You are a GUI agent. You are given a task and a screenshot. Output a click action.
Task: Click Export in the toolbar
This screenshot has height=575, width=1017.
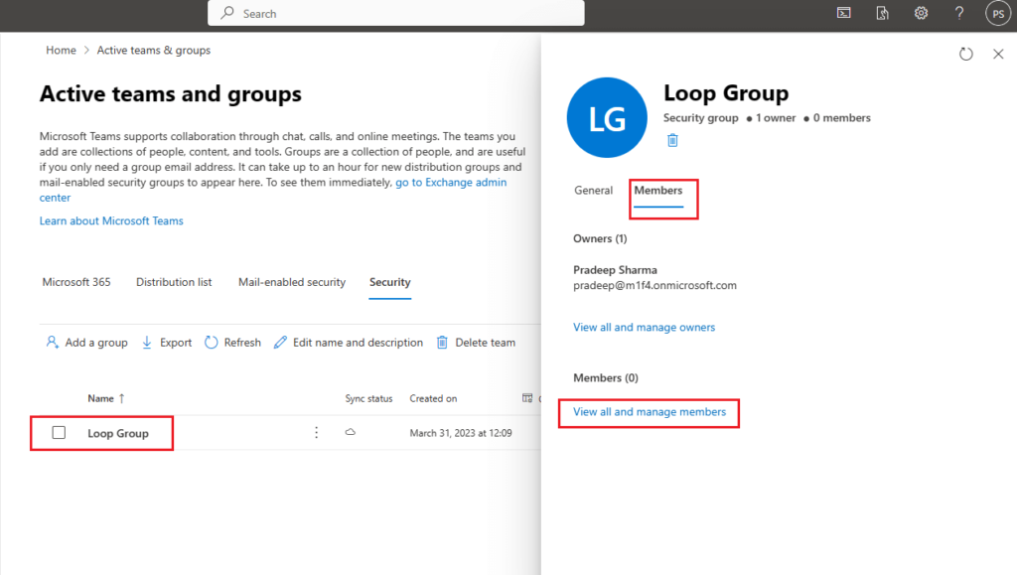[167, 343]
